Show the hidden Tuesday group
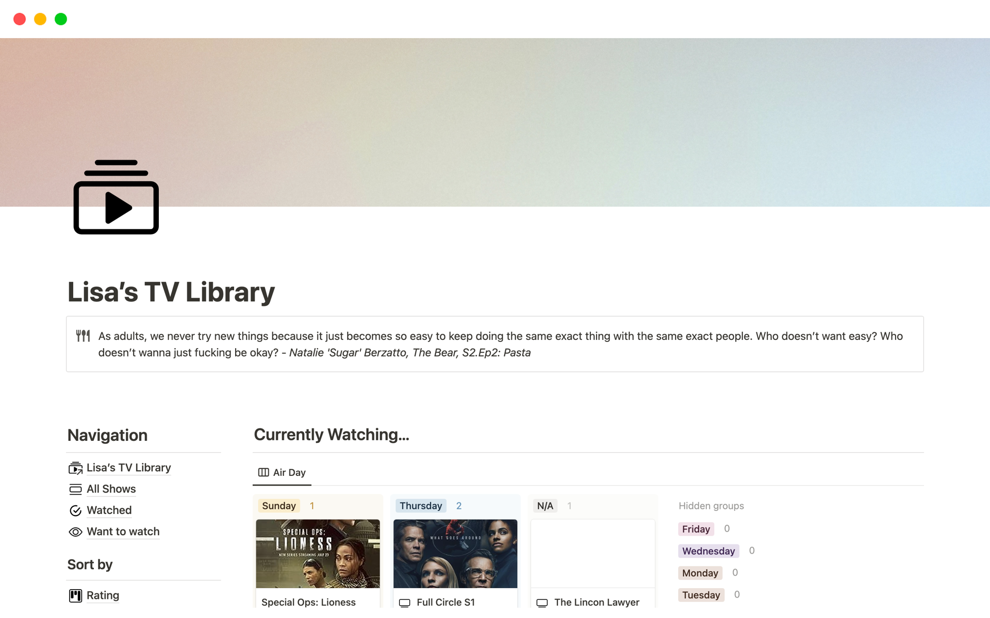990x618 pixels. click(701, 595)
